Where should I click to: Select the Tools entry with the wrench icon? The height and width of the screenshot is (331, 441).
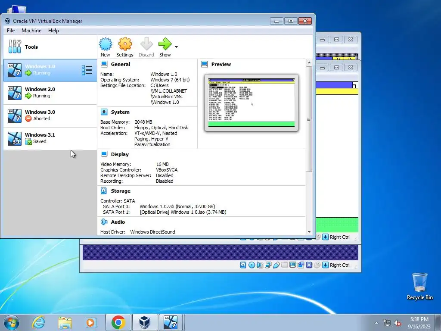click(x=50, y=47)
